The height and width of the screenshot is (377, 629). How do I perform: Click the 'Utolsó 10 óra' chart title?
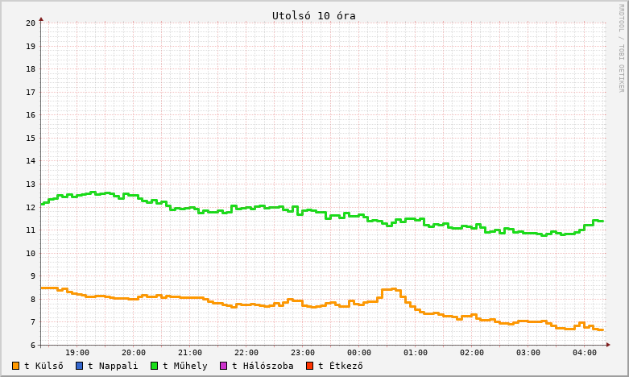pyautogui.click(x=313, y=15)
